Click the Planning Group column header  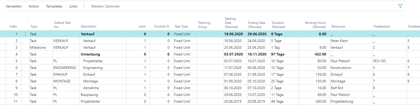204,25
